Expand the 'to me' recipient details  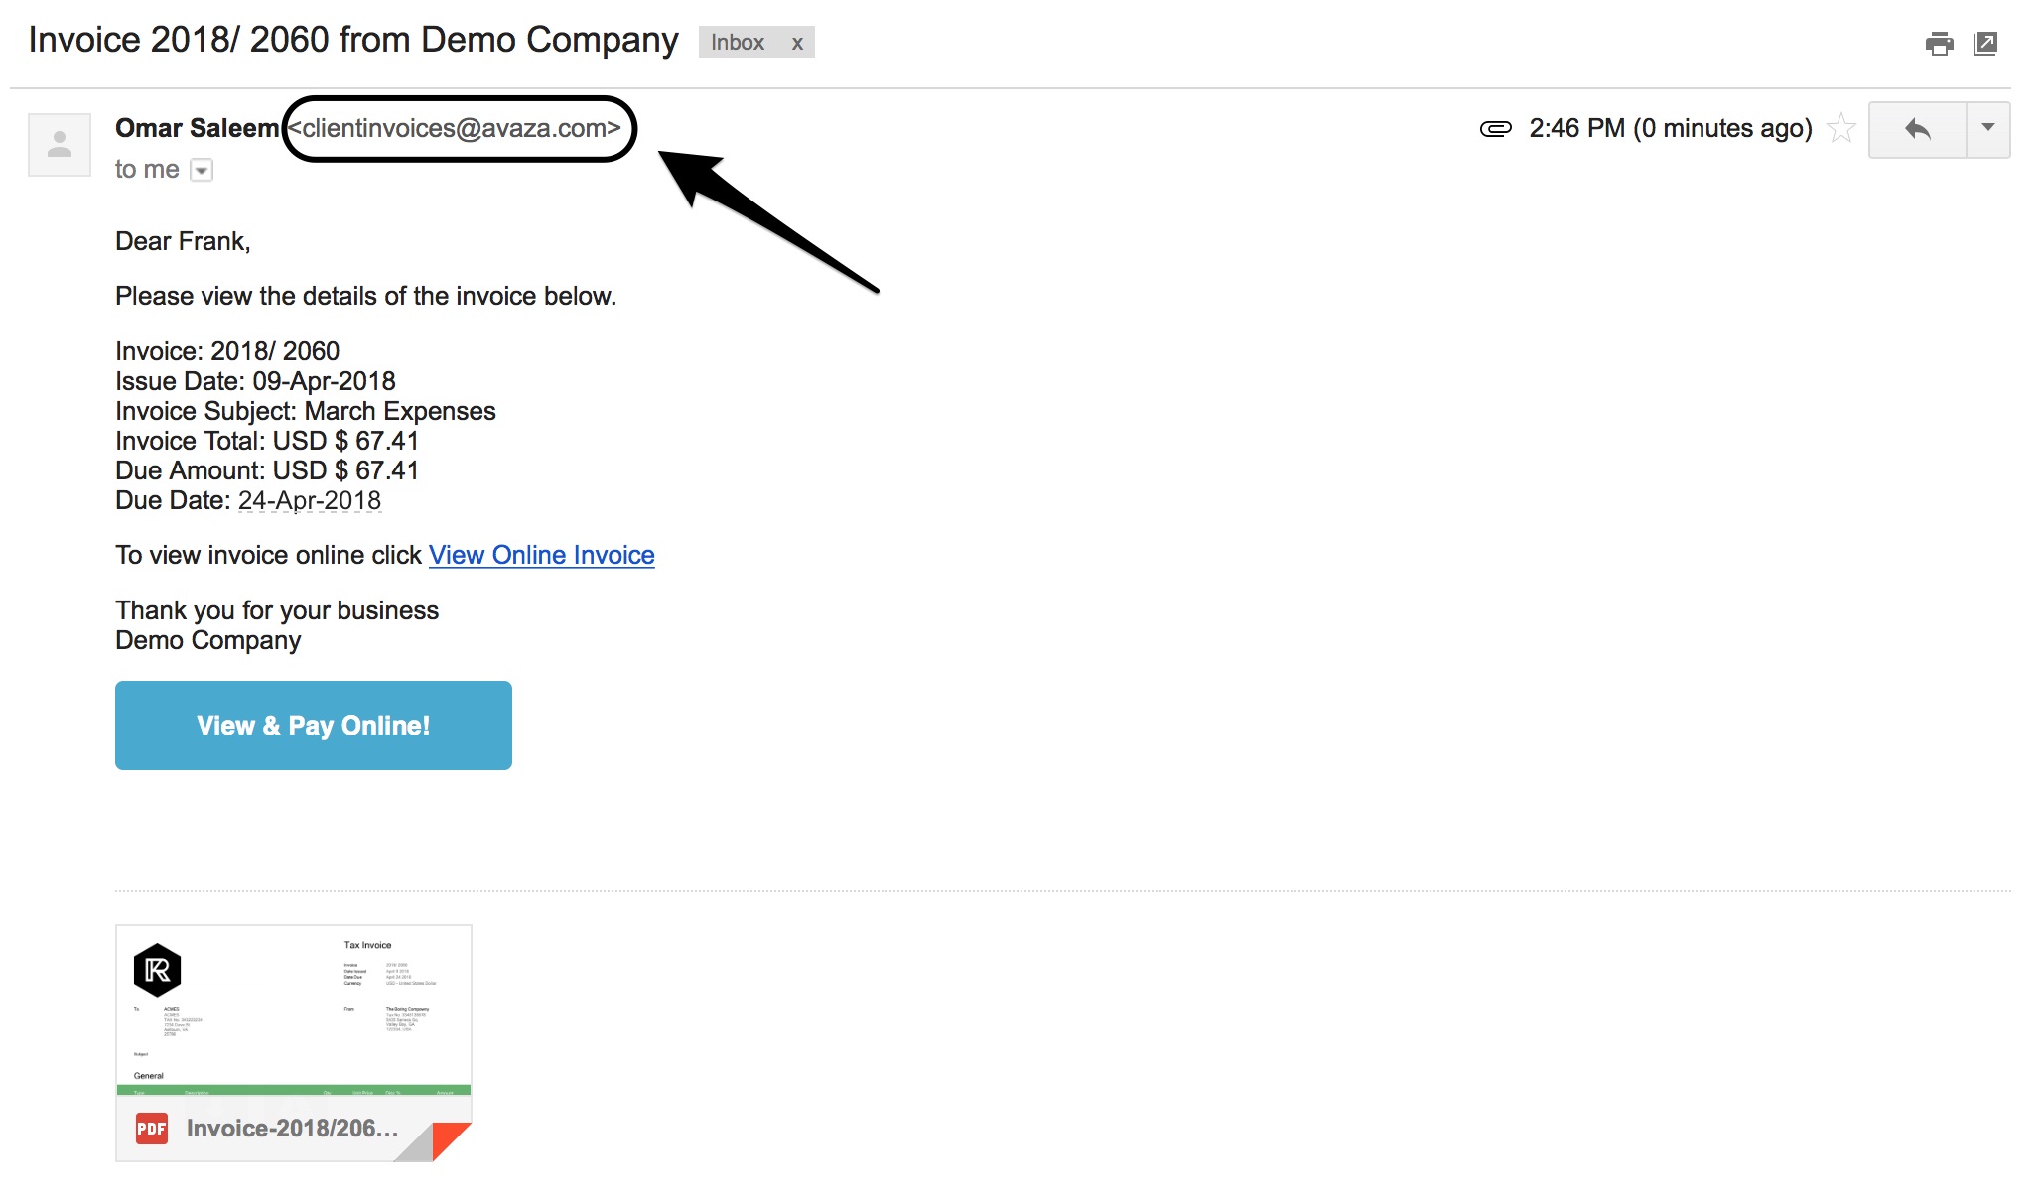202,171
